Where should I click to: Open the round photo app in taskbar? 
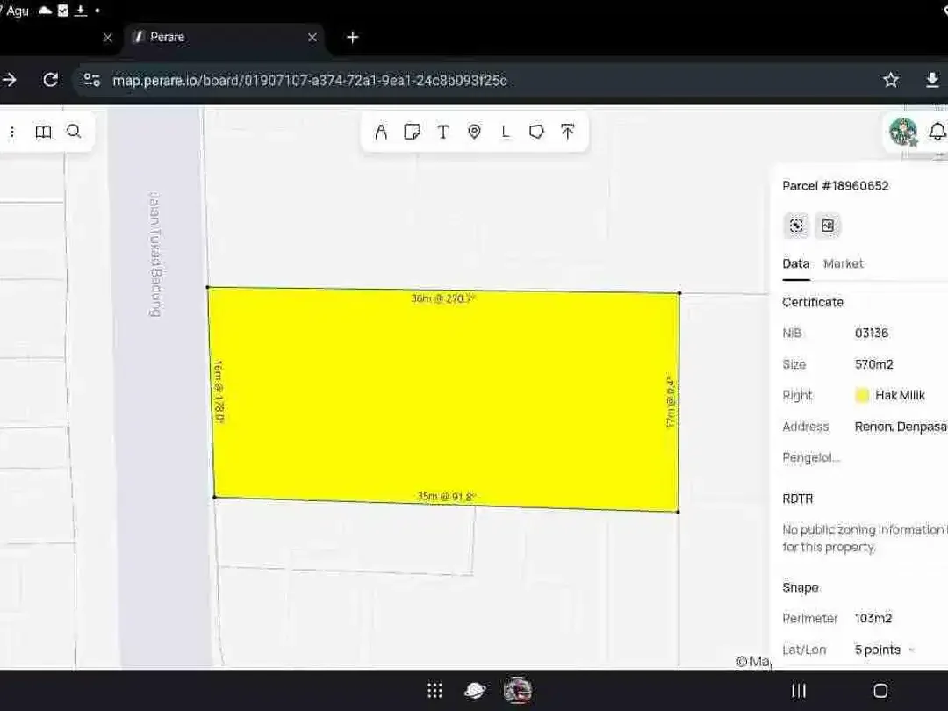tap(518, 691)
